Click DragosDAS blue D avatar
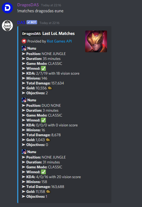 pos(7,8)
